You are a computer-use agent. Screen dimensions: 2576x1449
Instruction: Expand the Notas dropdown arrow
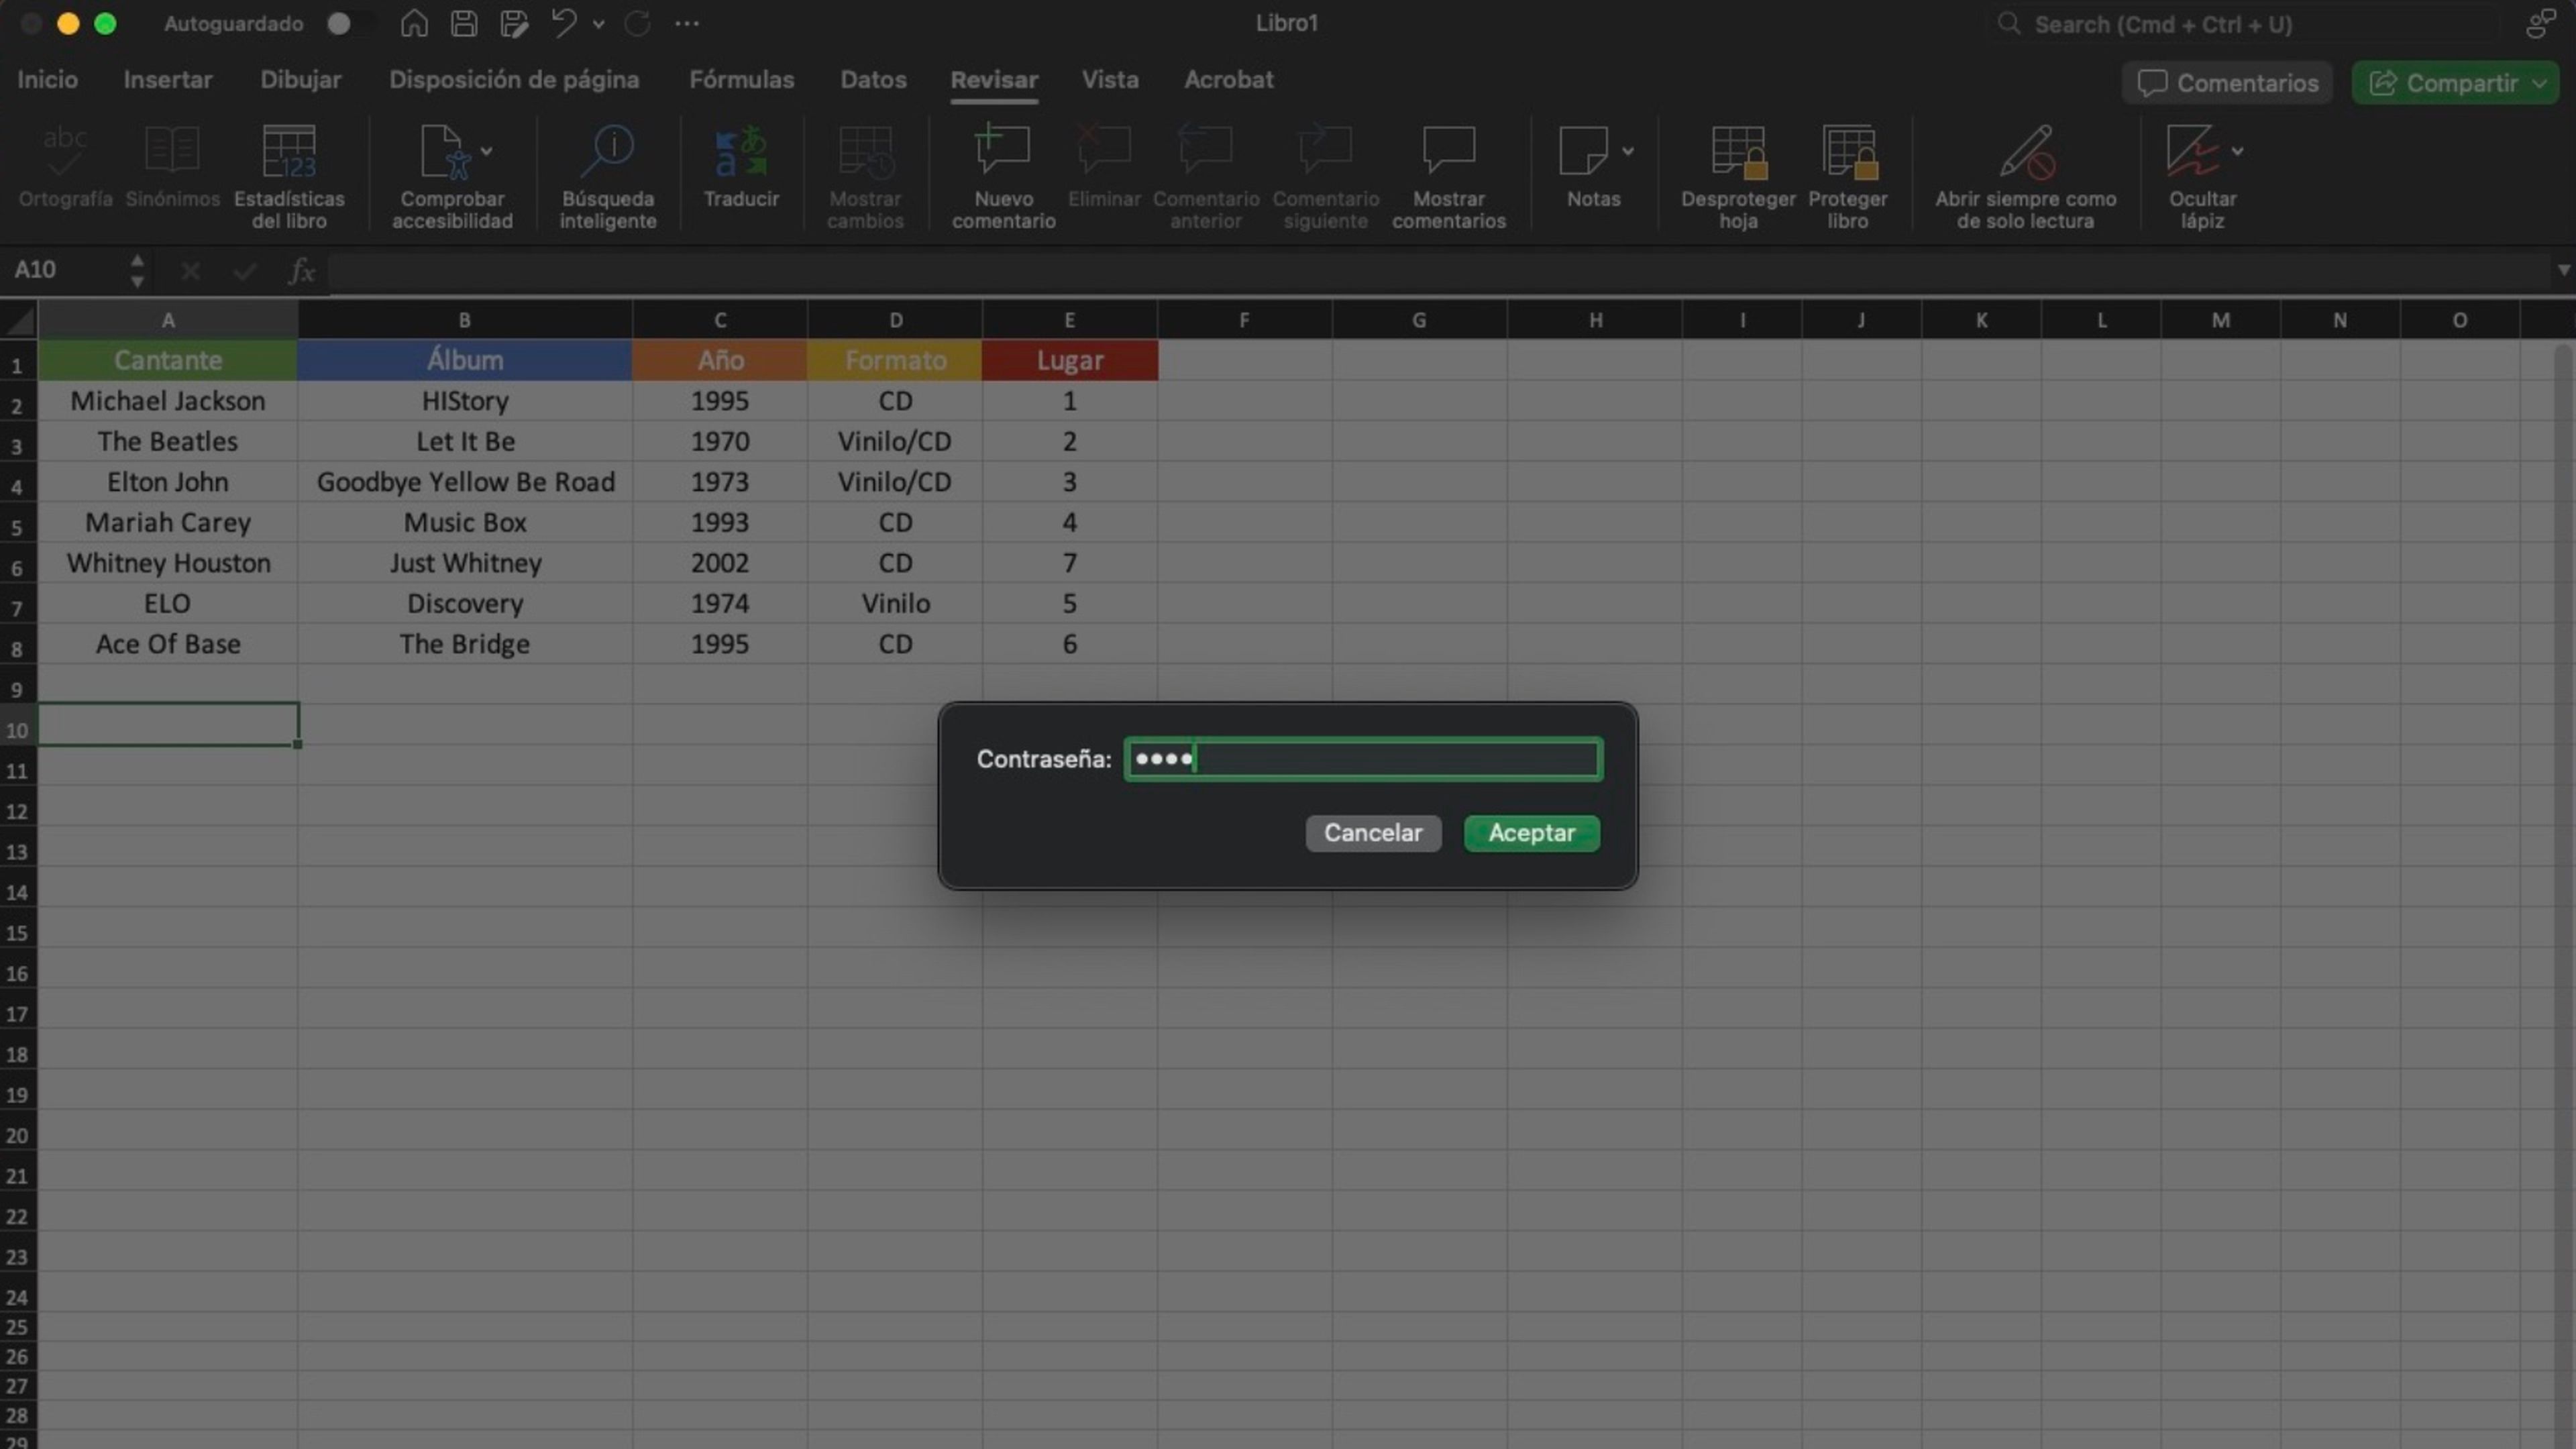[1628, 151]
